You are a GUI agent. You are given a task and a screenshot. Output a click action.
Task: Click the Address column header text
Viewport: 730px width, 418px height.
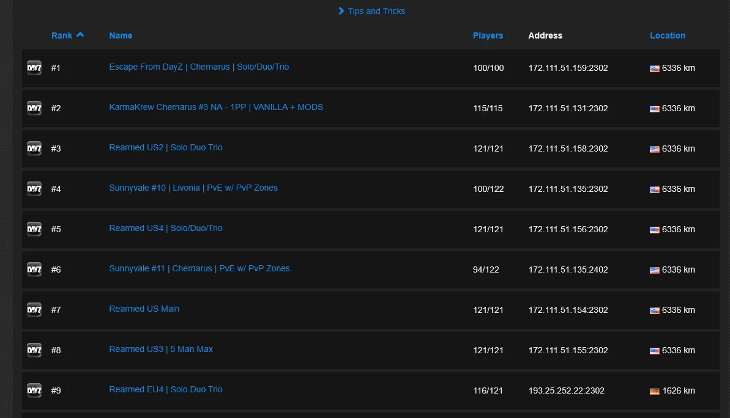(x=545, y=35)
